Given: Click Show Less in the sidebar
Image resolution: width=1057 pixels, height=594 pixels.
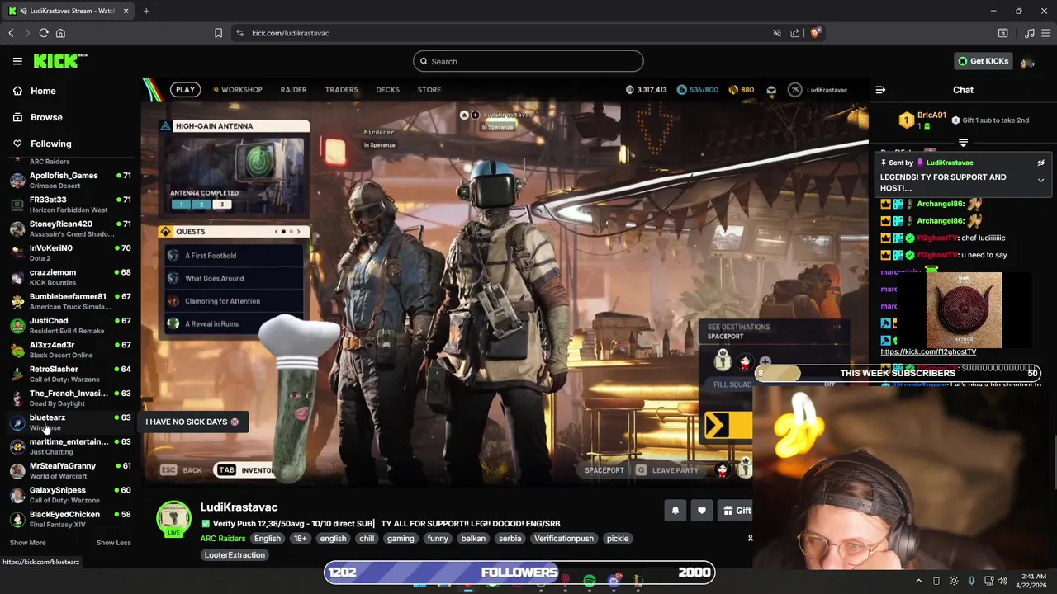Looking at the screenshot, I should click(113, 543).
